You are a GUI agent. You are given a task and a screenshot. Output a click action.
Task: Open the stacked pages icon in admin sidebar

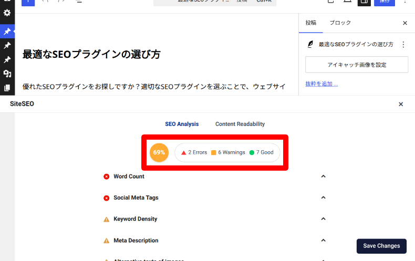pyautogui.click(x=7, y=88)
